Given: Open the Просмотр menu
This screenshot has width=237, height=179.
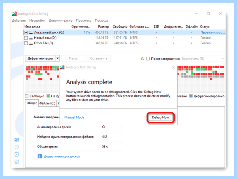Looking at the screenshot, I should click(84, 21).
